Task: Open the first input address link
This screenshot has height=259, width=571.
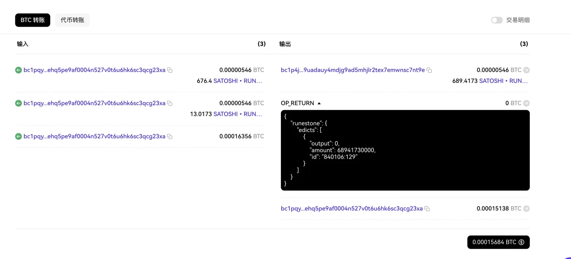Action: tap(94, 70)
